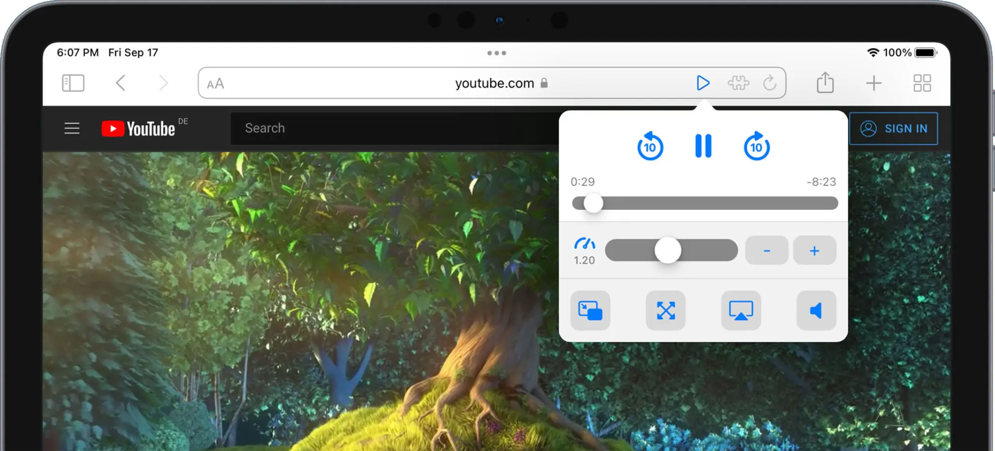Image resolution: width=995 pixels, height=451 pixels.
Task: Open the multitasking three-dots menu
Action: click(497, 53)
